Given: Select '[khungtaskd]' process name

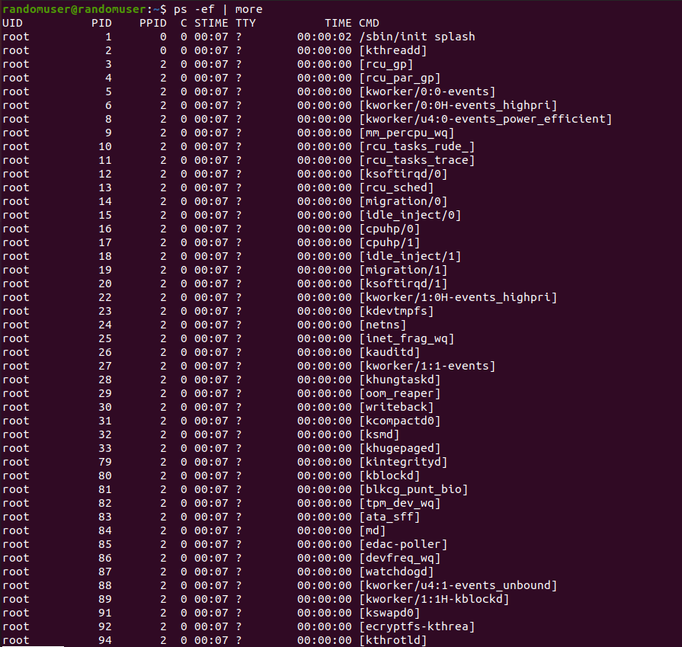Looking at the screenshot, I should [400, 380].
